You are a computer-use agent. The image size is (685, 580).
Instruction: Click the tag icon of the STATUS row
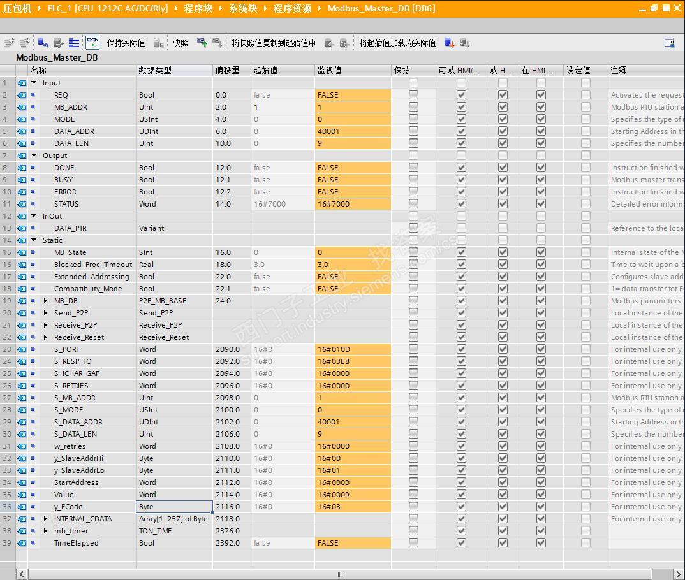point(22,204)
